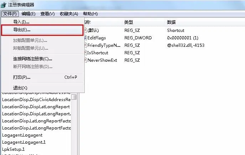The height and width of the screenshot is (155, 245).
Task: Click 退出(X) to exit the editor
Action: pos(20,88)
